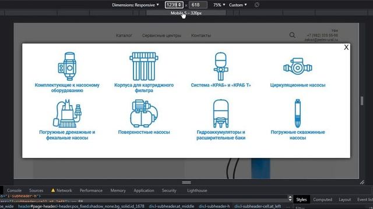Switch to the Computed pane tab
This screenshot has width=373, height=209.
(322, 200)
